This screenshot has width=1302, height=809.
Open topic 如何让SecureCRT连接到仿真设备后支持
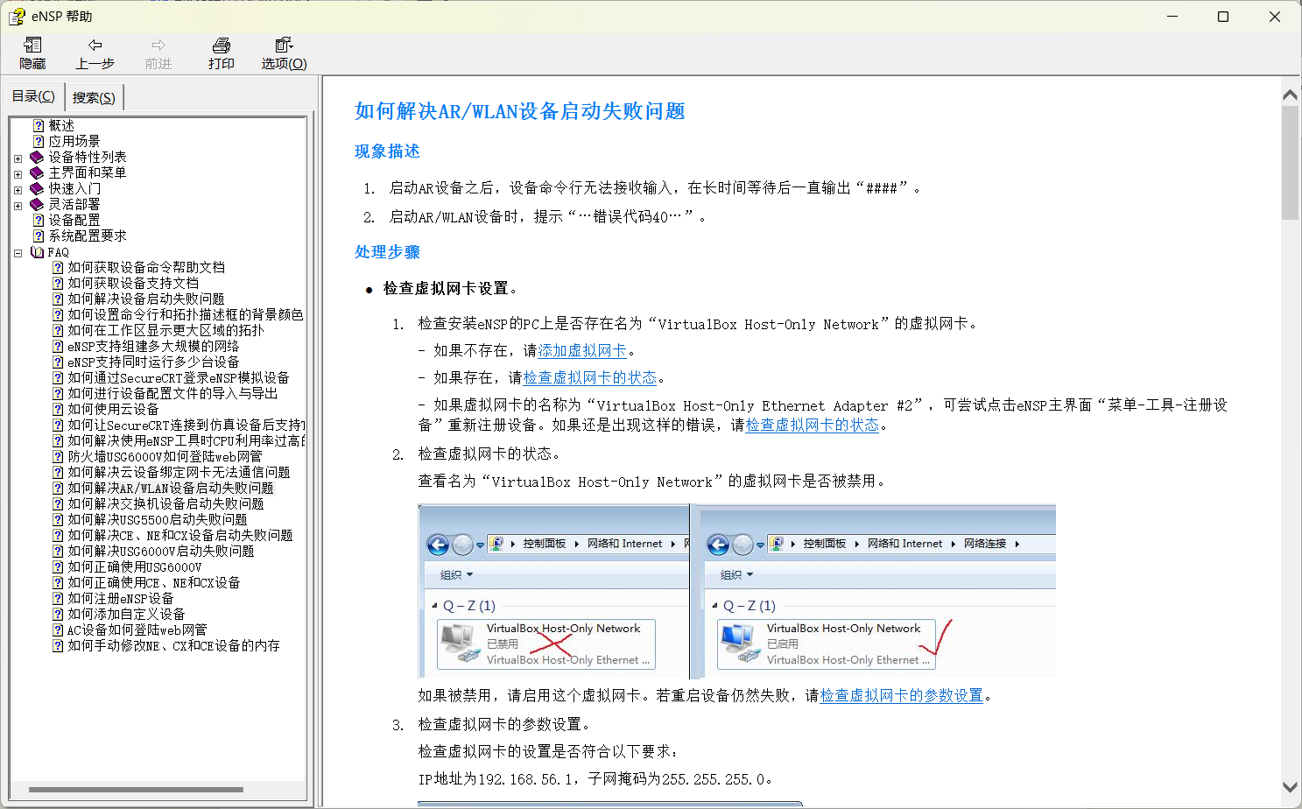(x=187, y=425)
